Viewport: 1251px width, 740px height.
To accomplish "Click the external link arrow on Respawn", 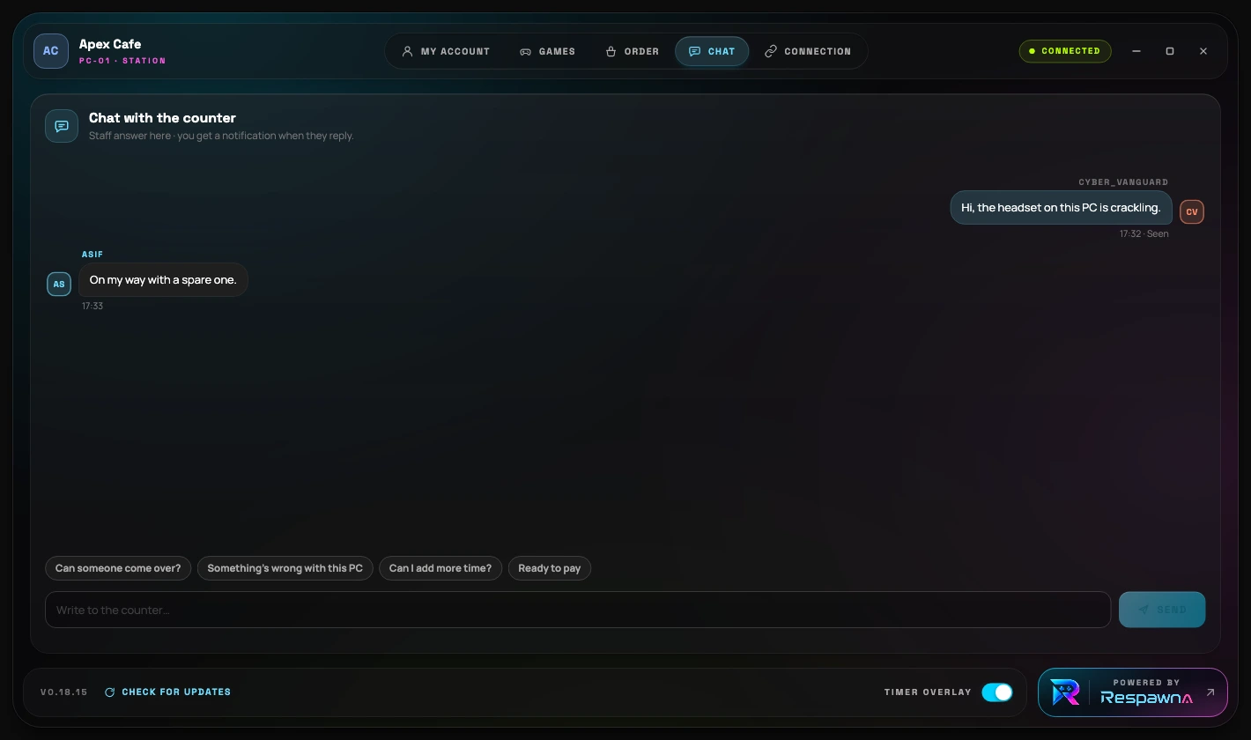I will [1210, 692].
